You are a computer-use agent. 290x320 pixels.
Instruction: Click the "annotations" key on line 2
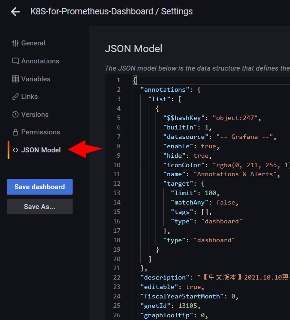(165, 89)
